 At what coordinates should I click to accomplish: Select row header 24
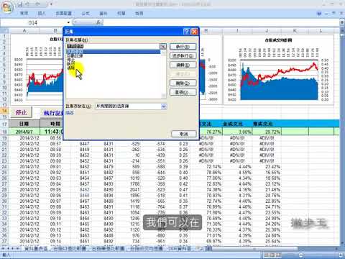[4, 166]
